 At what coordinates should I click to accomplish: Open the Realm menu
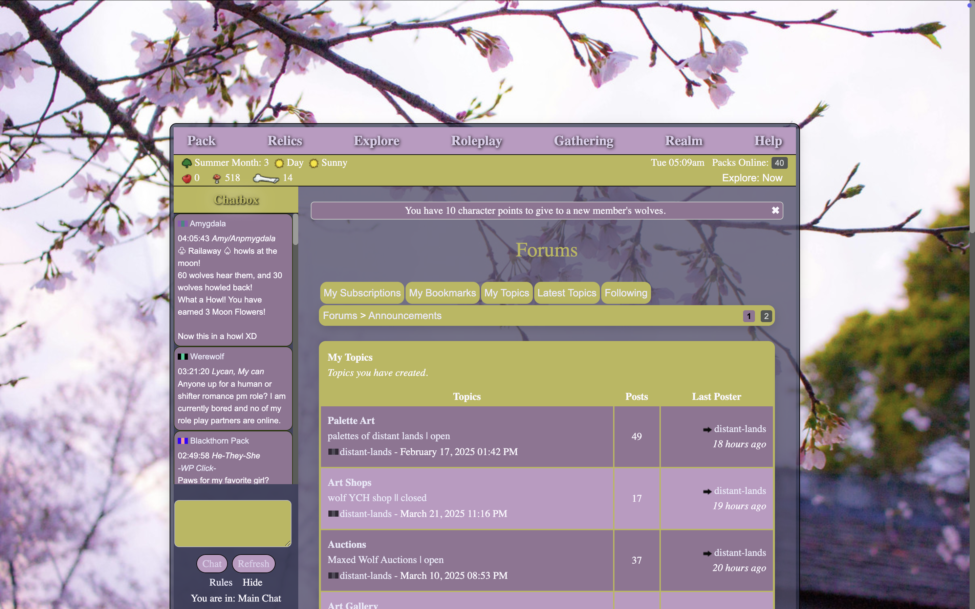click(x=684, y=140)
